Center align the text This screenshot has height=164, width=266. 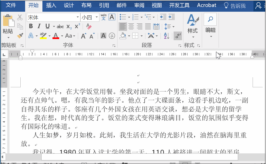point(131,26)
